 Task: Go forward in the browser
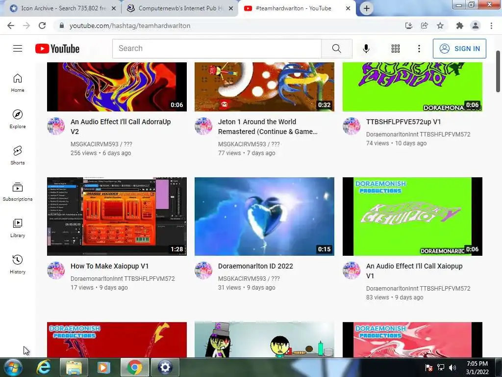[26, 26]
